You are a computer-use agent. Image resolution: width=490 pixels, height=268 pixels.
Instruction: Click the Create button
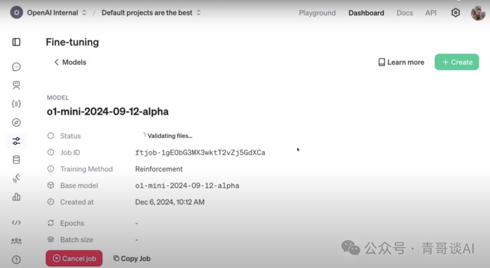click(456, 62)
